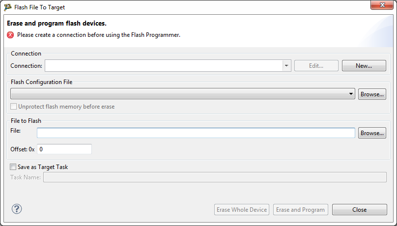Viewport: 397px width, 226px height.
Task: Enable Save as Target Task checkbox
Action: [13, 167]
